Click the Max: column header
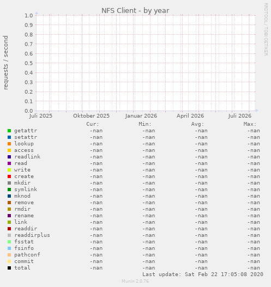 pos(250,124)
